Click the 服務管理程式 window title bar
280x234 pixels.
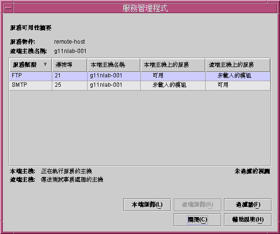(145, 8)
